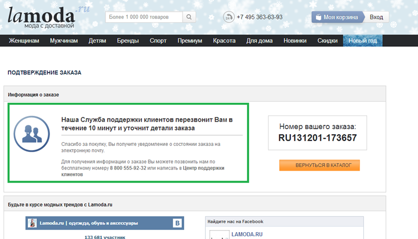Open the Новинки menu

click(x=295, y=41)
